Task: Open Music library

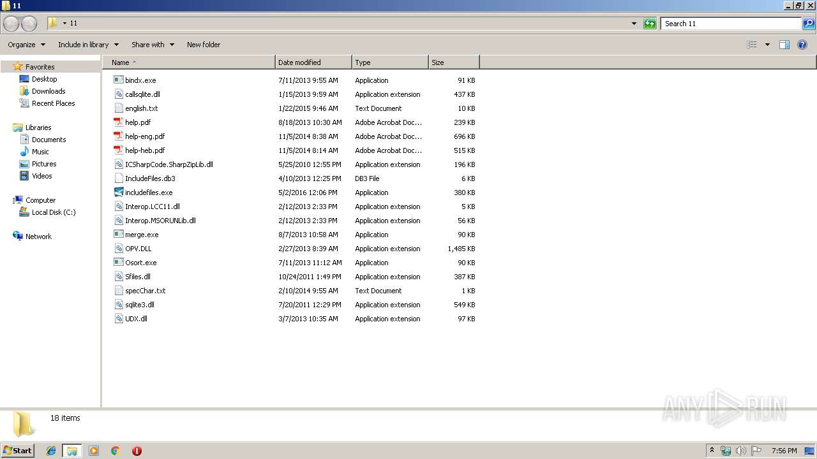Action: [40, 152]
